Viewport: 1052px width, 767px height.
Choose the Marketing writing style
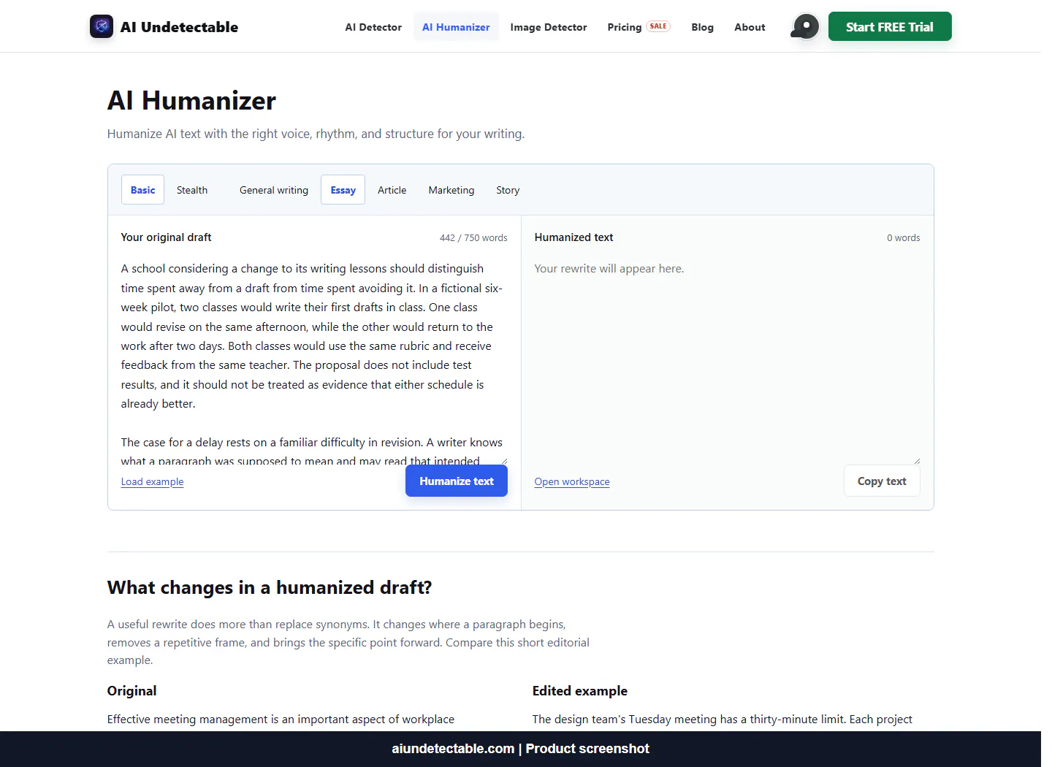point(451,190)
